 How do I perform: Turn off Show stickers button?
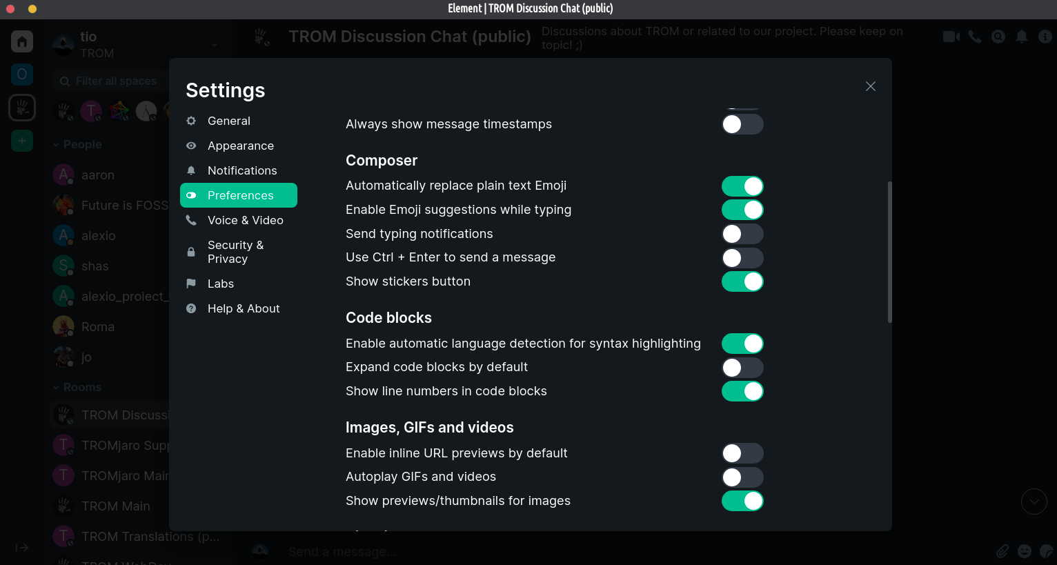pyautogui.click(x=742, y=281)
